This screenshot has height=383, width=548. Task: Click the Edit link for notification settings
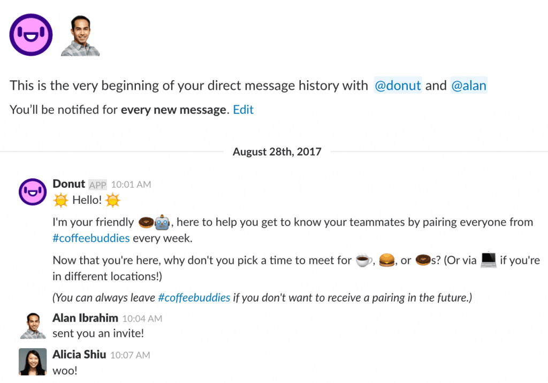[x=243, y=109]
